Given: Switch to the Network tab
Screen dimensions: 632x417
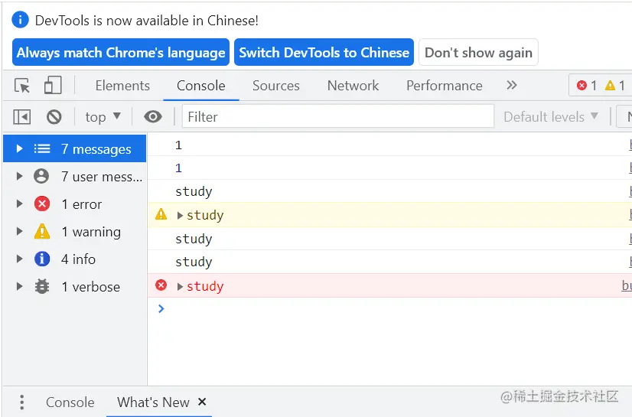Looking at the screenshot, I should tap(353, 86).
